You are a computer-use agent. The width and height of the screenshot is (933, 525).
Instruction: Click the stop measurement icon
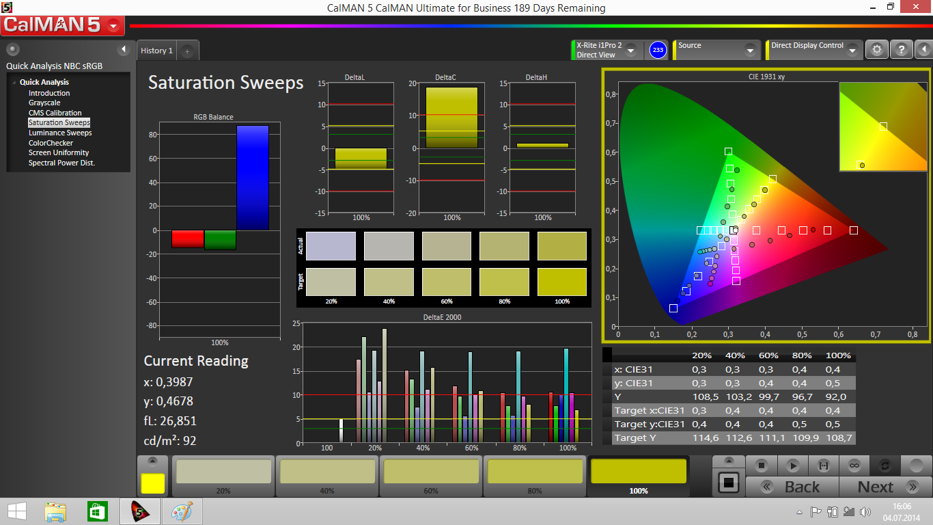[x=762, y=466]
